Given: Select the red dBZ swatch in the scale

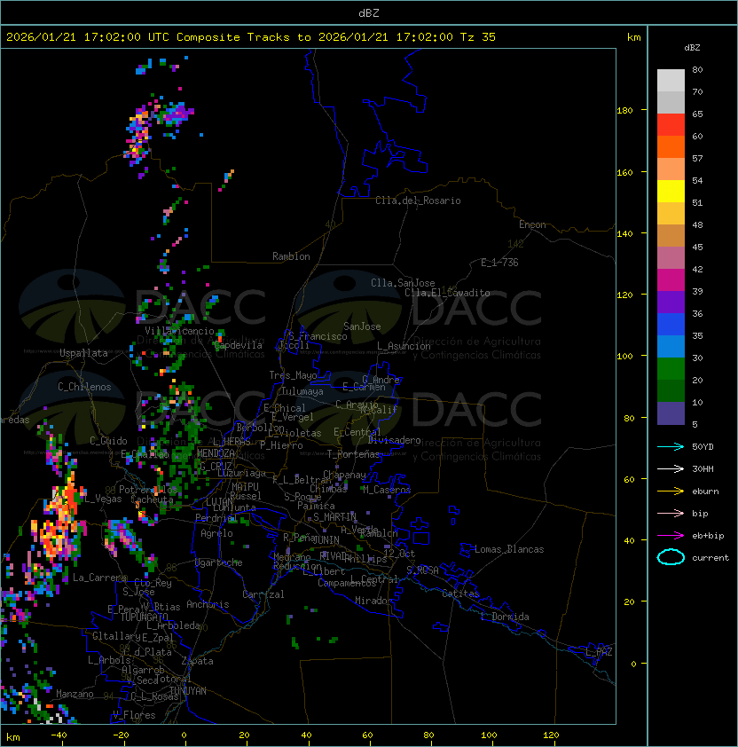Looking at the screenshot, I should pos(671,125).
